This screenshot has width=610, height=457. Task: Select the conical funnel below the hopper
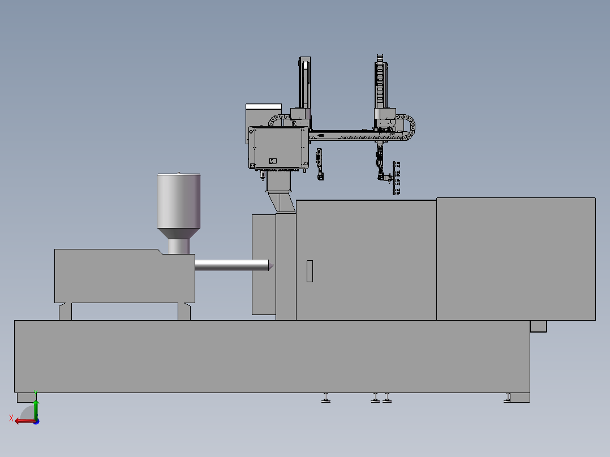click(x=179, y=234)
